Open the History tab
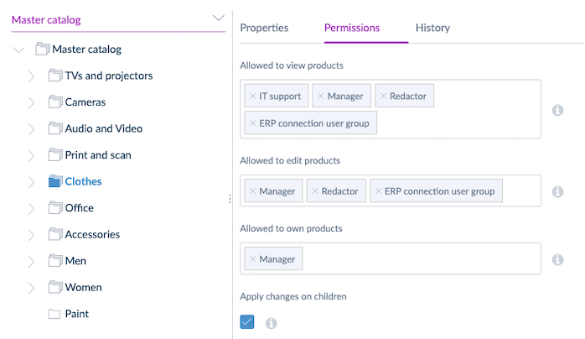Screen dimensions: 585x339 click(432, 28)
